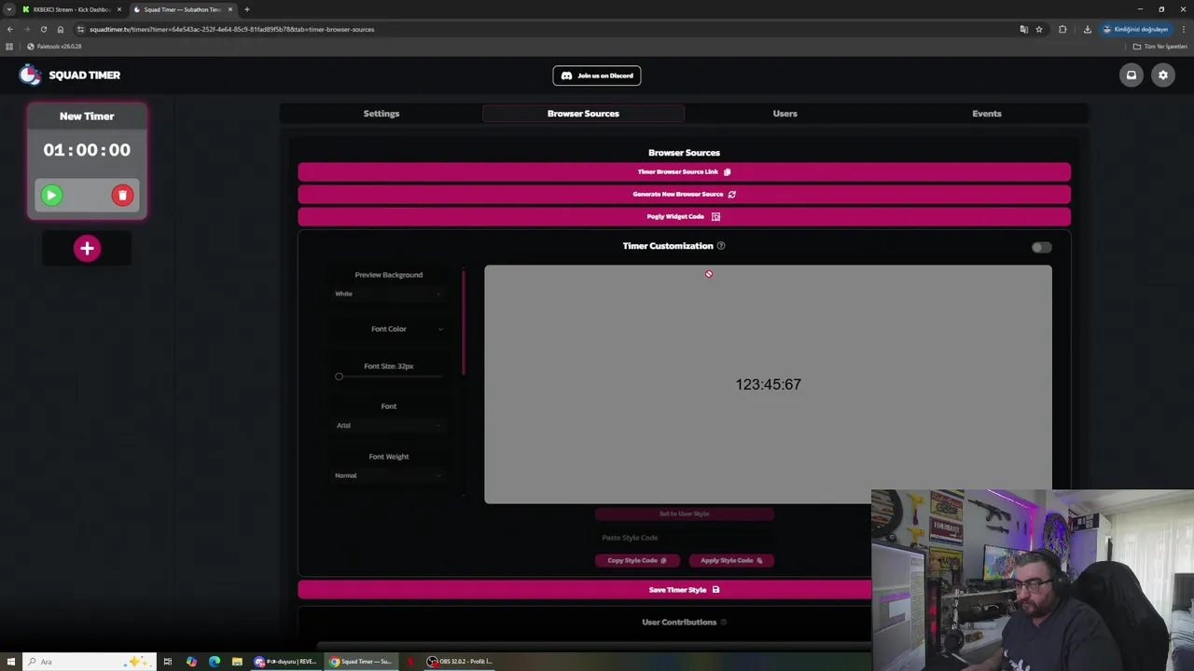This screenshot has height=671, width=1194.
Task: Toggle the Timer Customization switch
Action: pyautogui.click(x=1041, y=247)
